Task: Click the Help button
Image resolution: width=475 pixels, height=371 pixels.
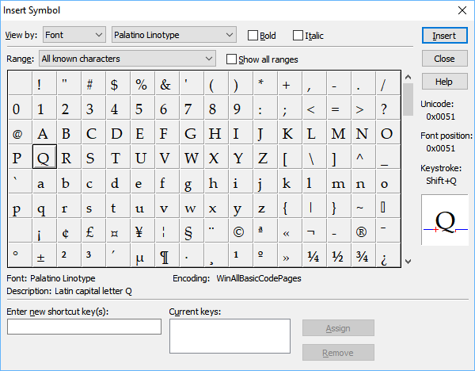Action: pyautogui.click(x=444, y=82)
